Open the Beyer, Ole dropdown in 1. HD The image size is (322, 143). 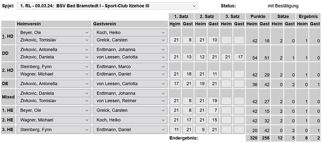point(54,32)
